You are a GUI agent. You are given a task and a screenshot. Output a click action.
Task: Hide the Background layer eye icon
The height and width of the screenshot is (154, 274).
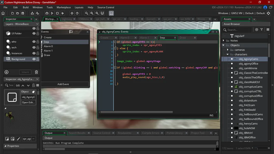pos(34,59)
